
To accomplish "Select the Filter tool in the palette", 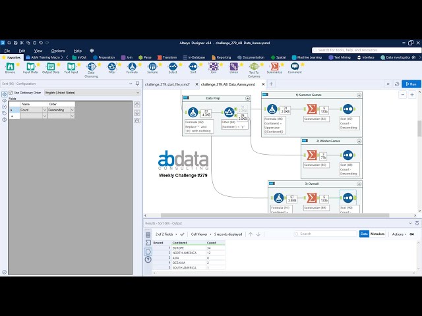I will click(111, 66).
